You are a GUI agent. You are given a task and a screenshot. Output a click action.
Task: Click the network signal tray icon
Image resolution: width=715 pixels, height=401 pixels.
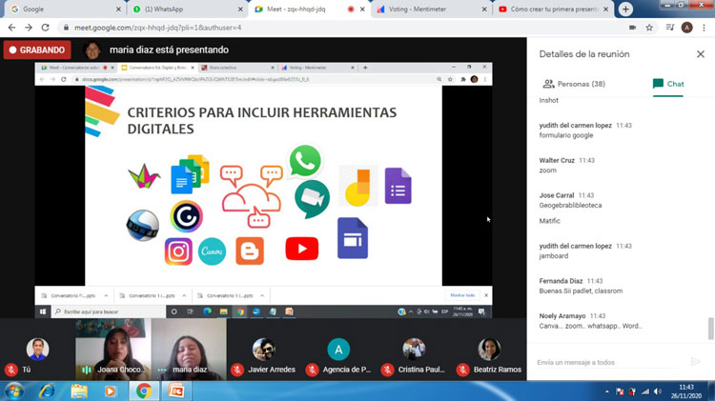[x=644, y=391]
